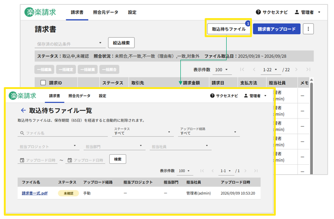Click the 一括確定 button
This screenshot has width=334, height=219.
66,70
